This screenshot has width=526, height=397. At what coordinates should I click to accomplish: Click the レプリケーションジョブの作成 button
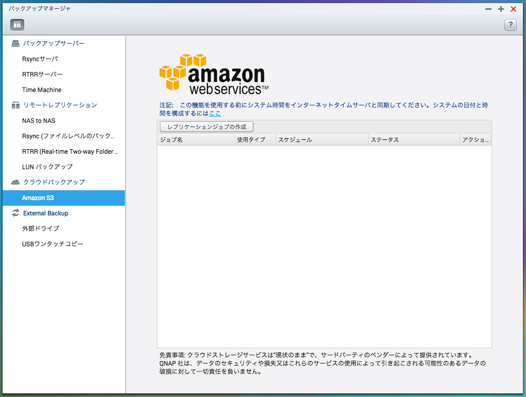pyautogui.click(x=207, y=127)
